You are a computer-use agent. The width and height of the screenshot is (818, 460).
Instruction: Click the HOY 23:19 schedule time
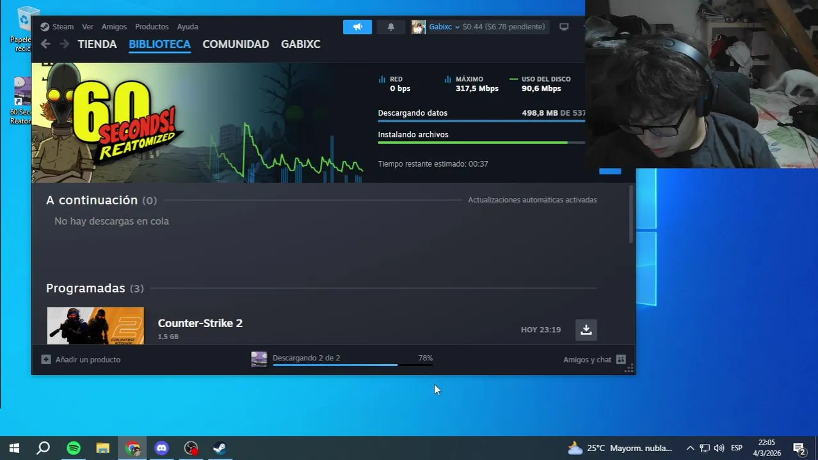click(541, 330)
